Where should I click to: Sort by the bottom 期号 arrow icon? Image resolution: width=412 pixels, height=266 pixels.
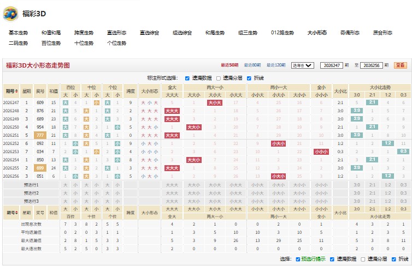(x=16, y=213)
